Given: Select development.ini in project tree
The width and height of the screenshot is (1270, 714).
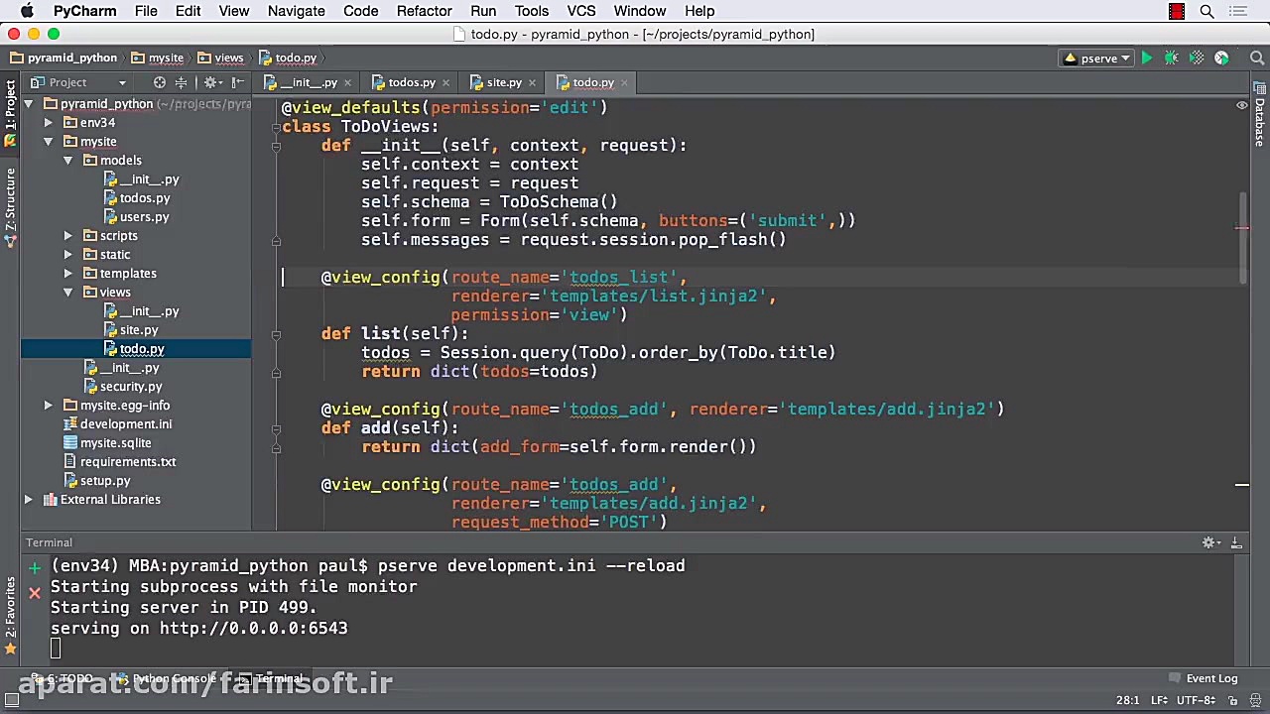Looking at the screenshot, I should (x=126, y=424).
